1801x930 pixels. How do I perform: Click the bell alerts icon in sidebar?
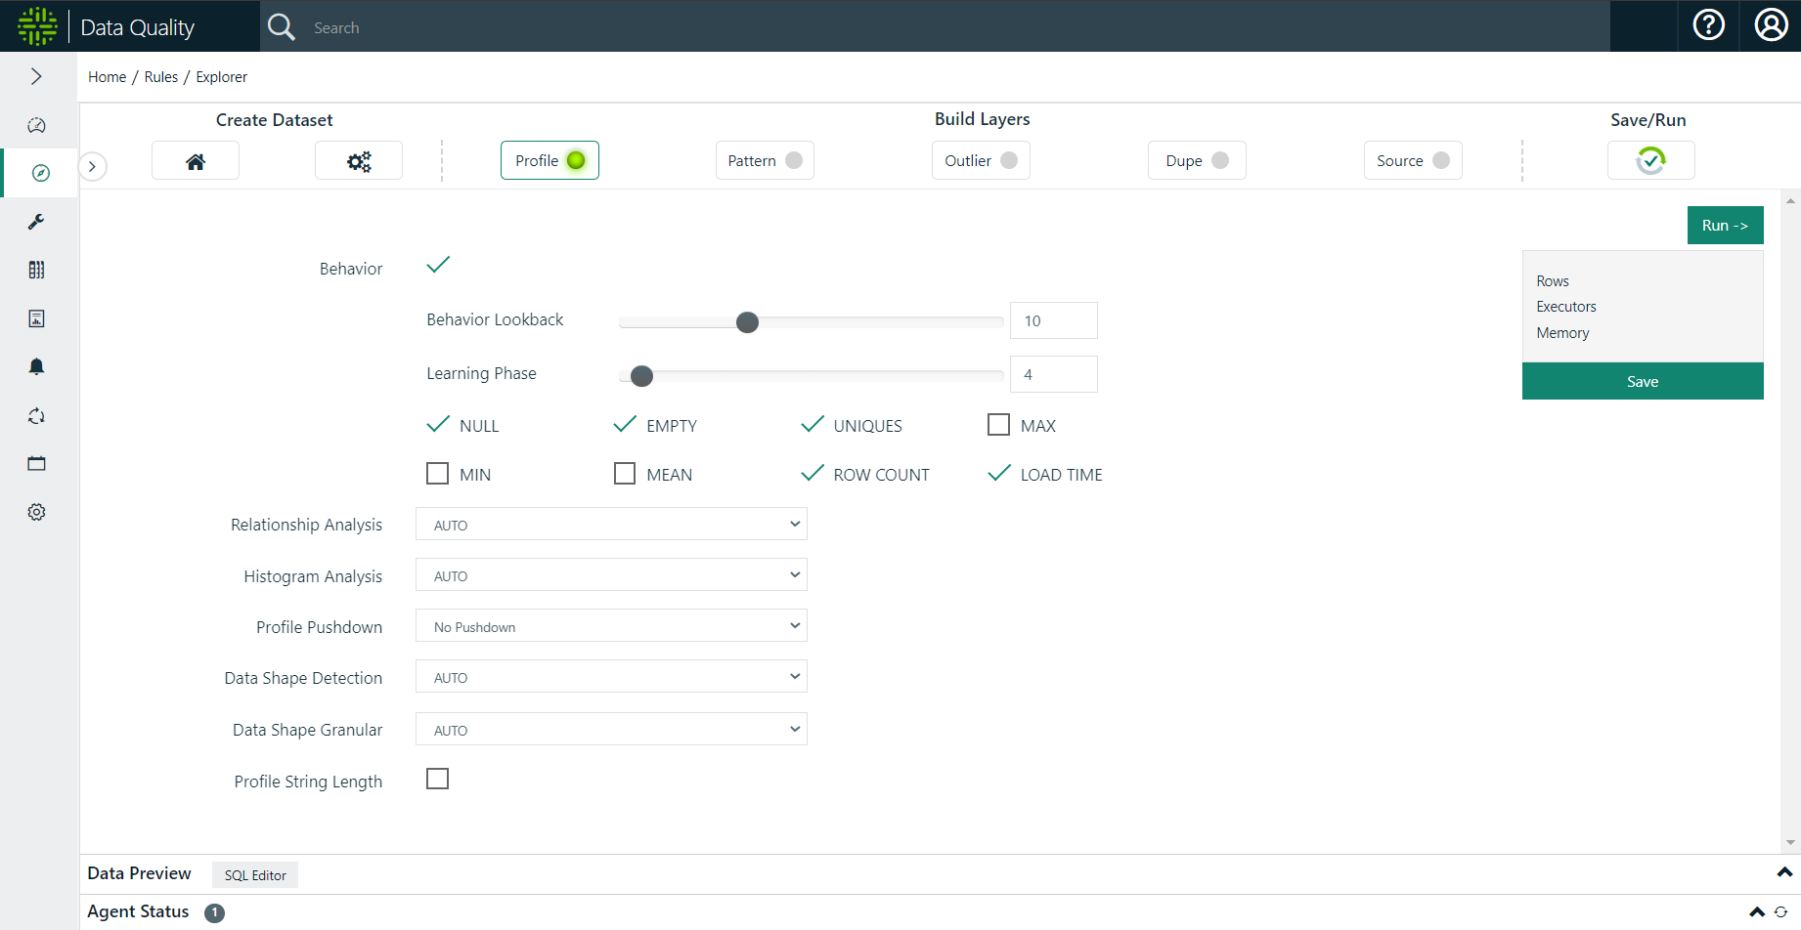[36, 365]
